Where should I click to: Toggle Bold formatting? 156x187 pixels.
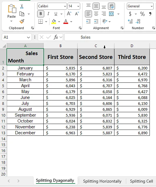[x=41, y=14]
